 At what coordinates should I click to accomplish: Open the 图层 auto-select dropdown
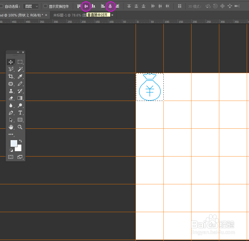(x=31, y=6)
